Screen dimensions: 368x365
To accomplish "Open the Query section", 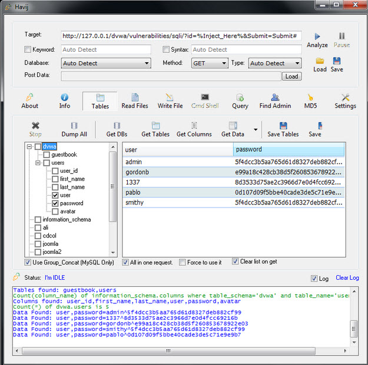I will tap(240, 101).
